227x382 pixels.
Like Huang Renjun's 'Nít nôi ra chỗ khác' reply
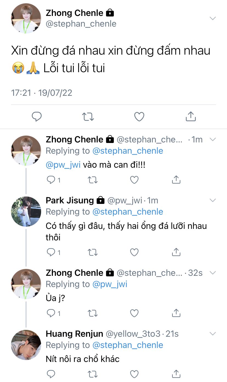[134, 374]
